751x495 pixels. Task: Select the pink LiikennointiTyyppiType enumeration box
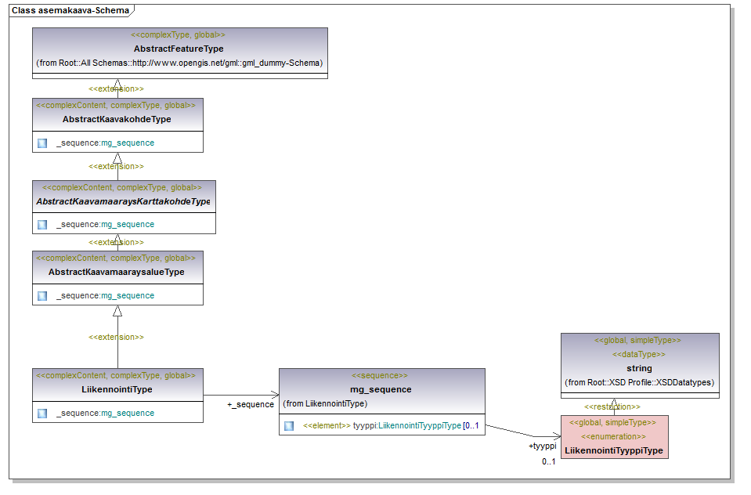614,437
